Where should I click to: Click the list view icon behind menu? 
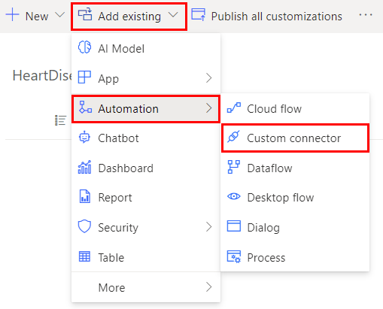pos(60,120)
